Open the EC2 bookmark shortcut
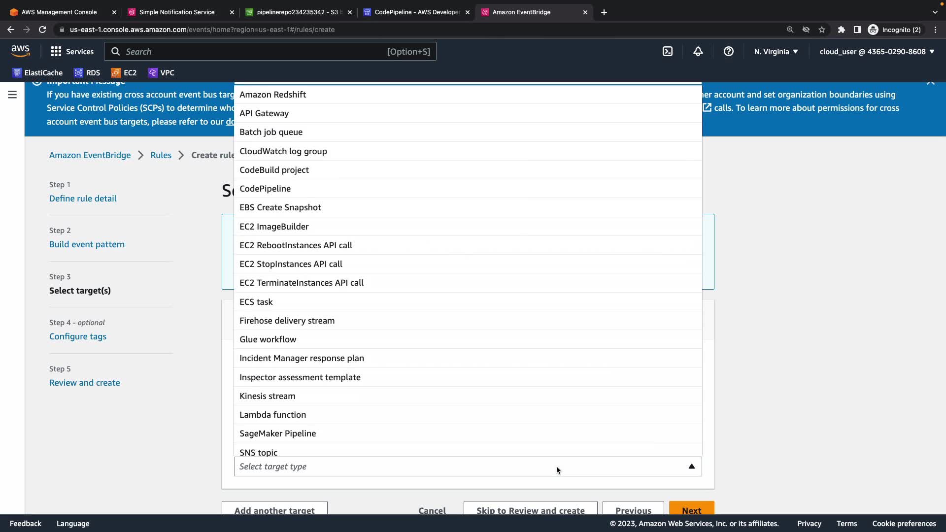The height and width of the screenshot is (532, 946). tap(124, 73)
